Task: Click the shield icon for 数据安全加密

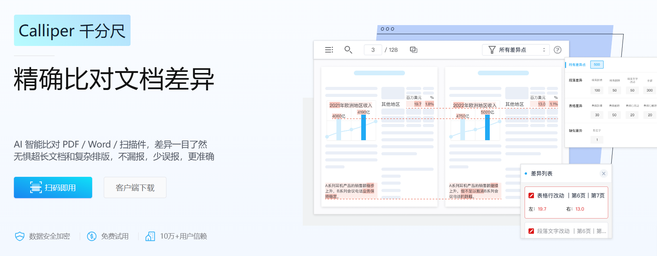Action: 19,236
